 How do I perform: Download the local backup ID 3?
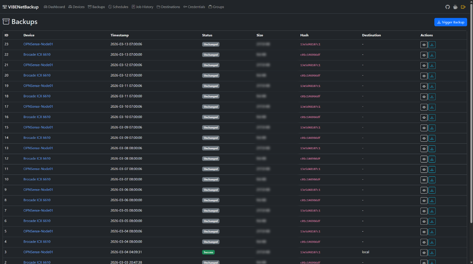coord(432,252)
